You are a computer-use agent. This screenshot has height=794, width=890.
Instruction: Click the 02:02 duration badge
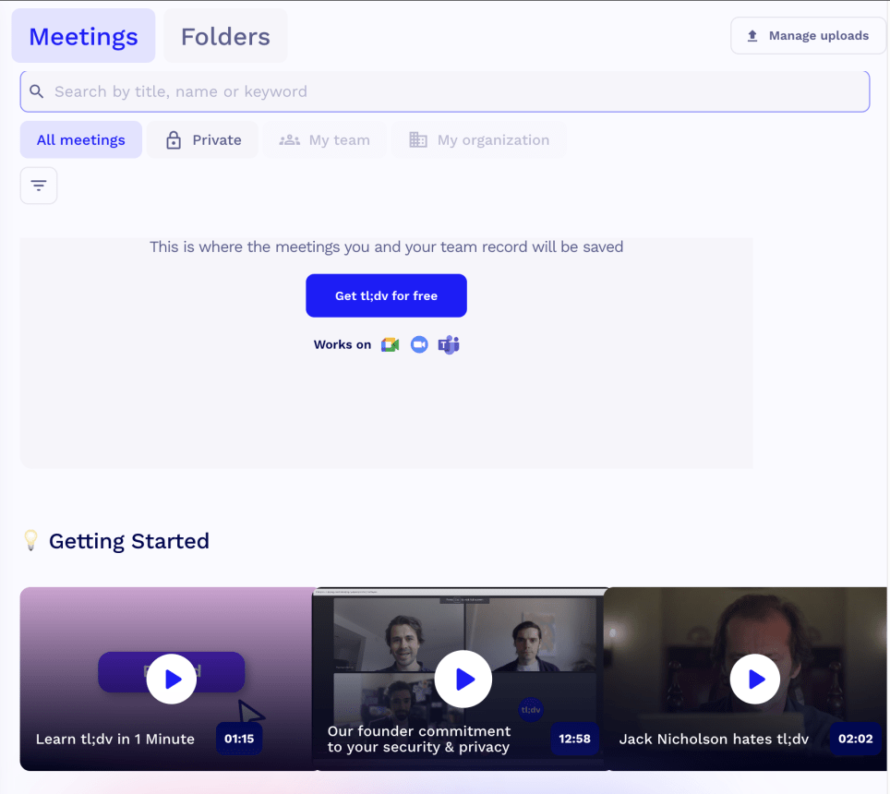(855, 739)
